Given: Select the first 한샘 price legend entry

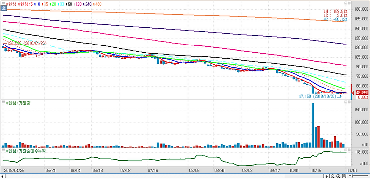Looking at the screenshot, I should coord(12,4).
